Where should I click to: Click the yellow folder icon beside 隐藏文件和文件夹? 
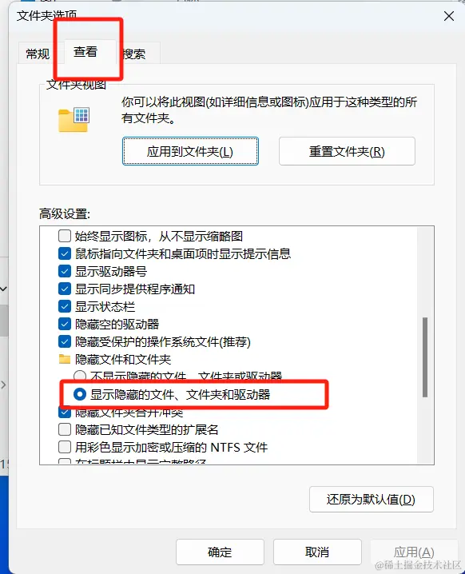[65, 359]
